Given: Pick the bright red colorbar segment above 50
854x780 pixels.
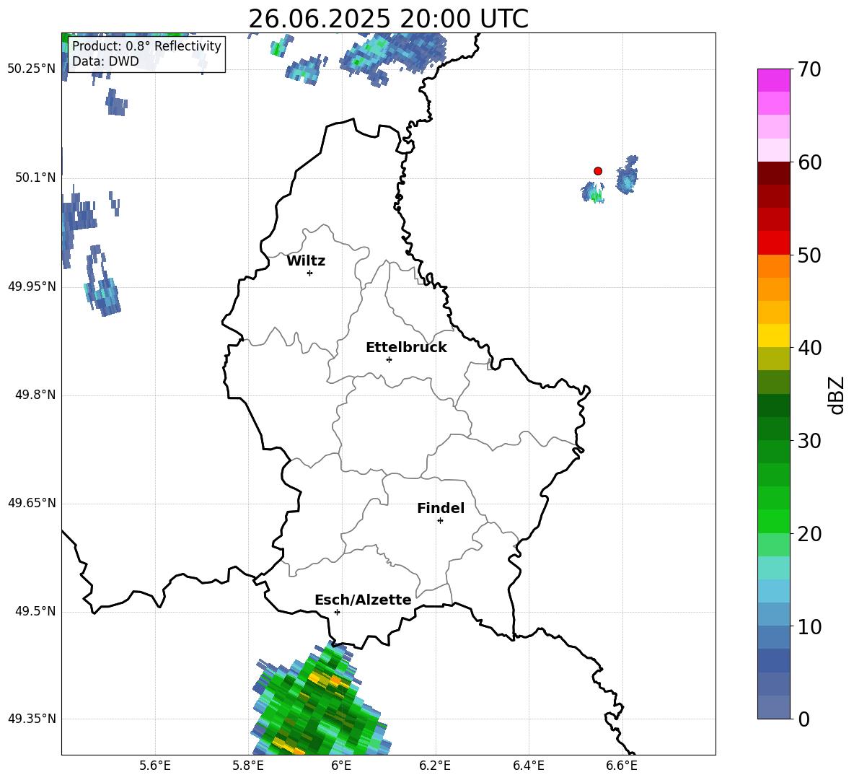Looking at the screenshot, I should 773,243.
